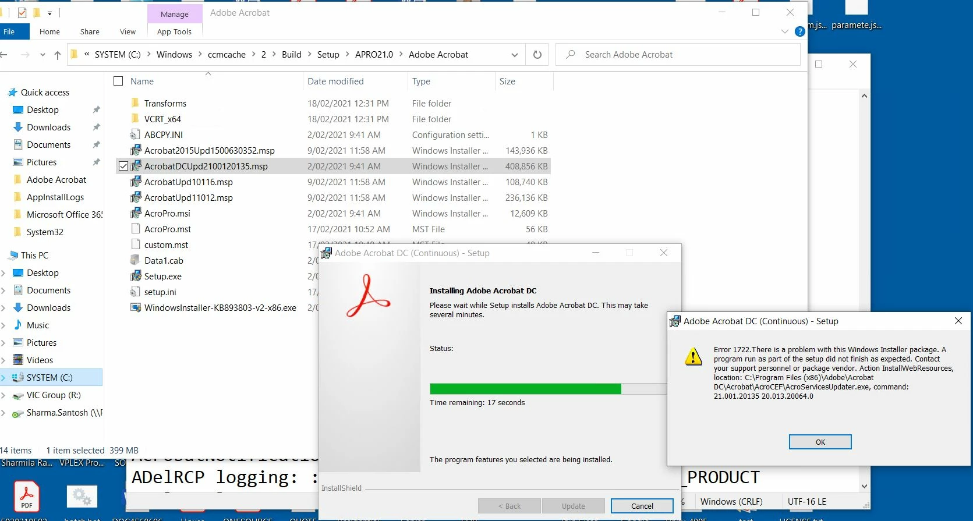
Task: Sort by the Type column header
Action: [x=421, y=81]
